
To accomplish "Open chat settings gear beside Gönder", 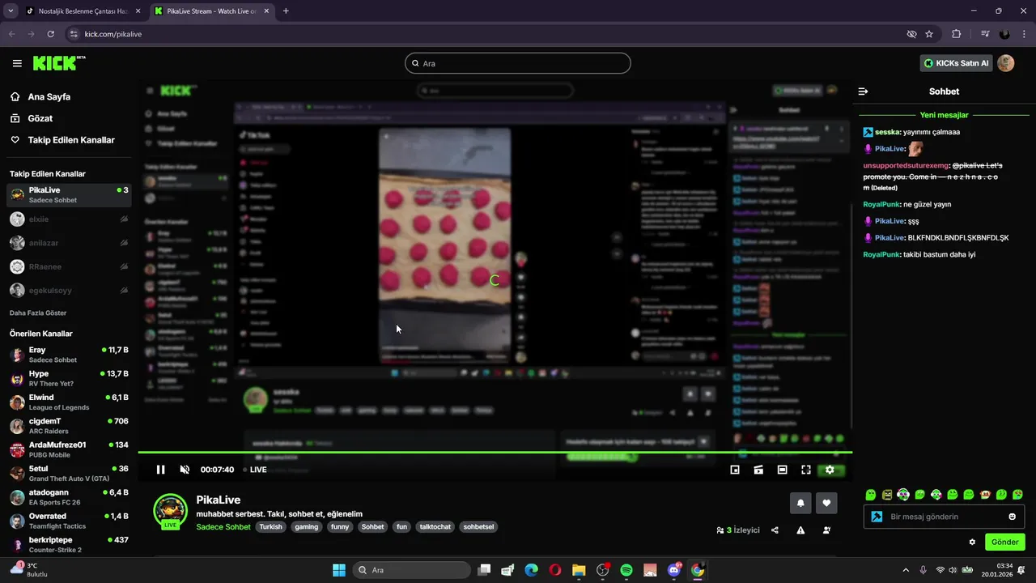I will coord(972,542).
